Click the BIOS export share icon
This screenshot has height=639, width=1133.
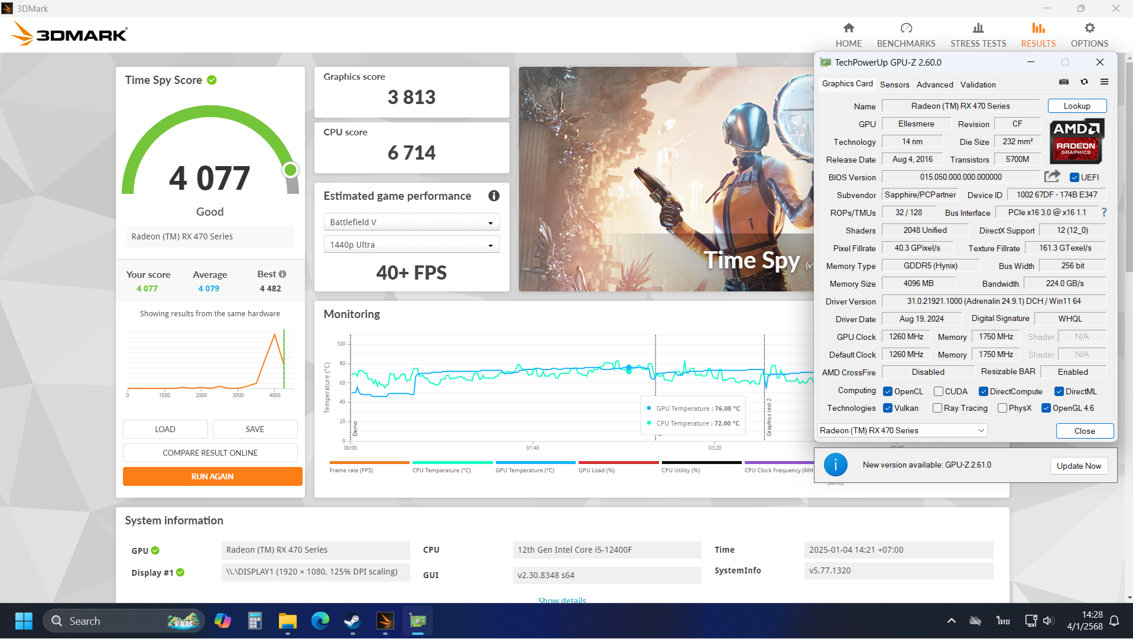pyautogui.click(x=1052, y=177)
